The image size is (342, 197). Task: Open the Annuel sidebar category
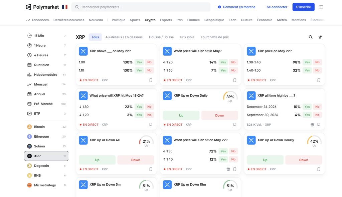click(x=46, y=94)
